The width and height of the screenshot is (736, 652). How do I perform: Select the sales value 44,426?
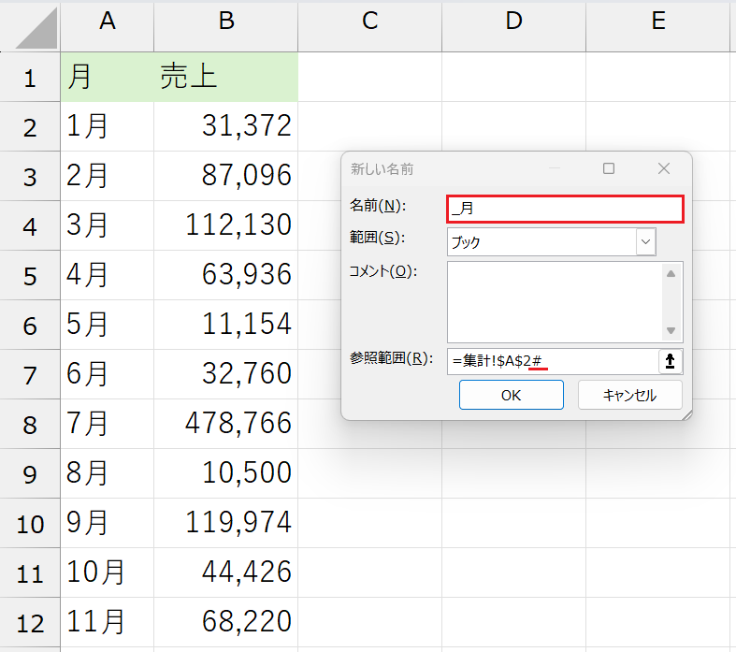pos(225,572)
